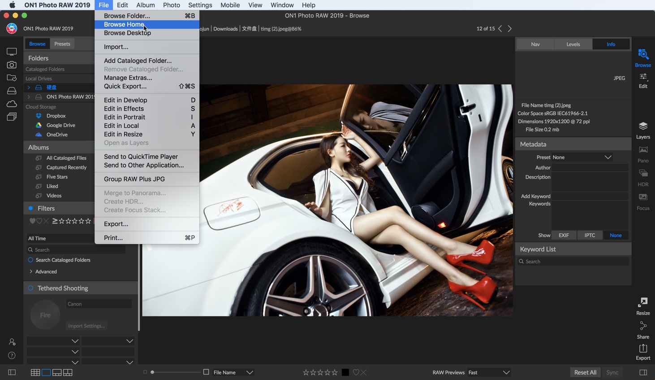Go to next photo arrow
The width and height of the screenshot is (655, 380).
coord(510,29)
